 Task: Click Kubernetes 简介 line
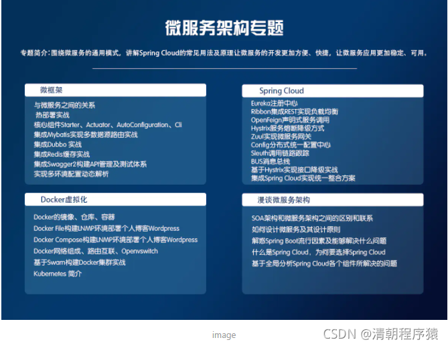(x=58, y=274)
